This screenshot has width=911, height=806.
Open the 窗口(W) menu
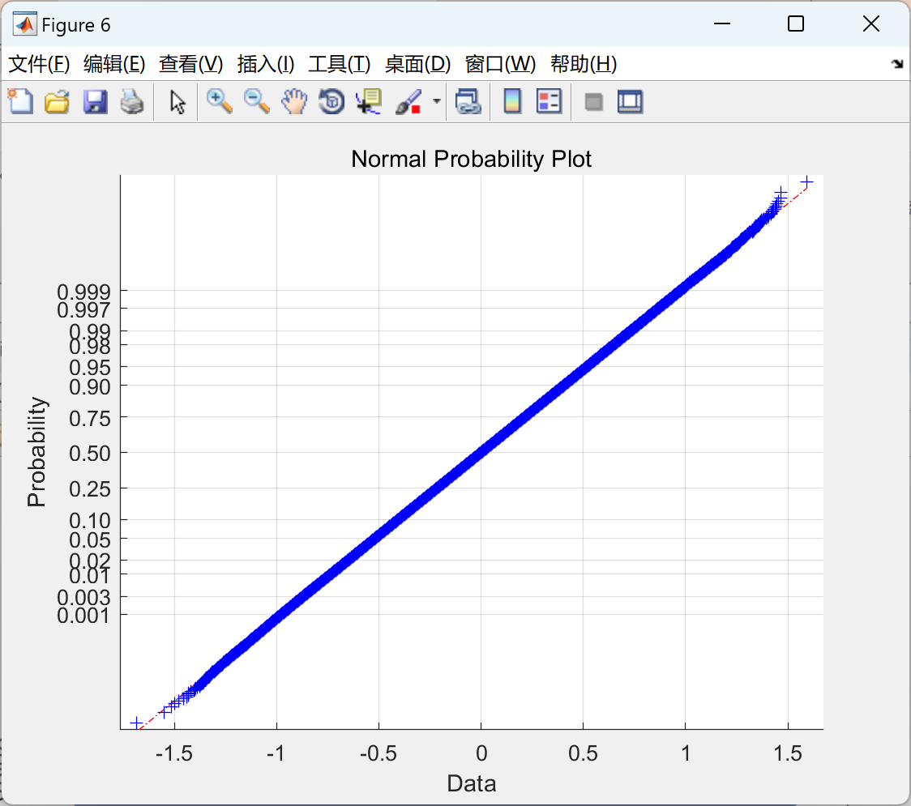[500, 64]
